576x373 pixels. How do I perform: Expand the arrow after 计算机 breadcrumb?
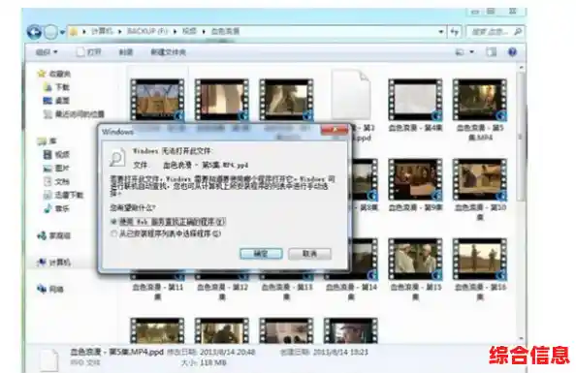click(119, 32)
